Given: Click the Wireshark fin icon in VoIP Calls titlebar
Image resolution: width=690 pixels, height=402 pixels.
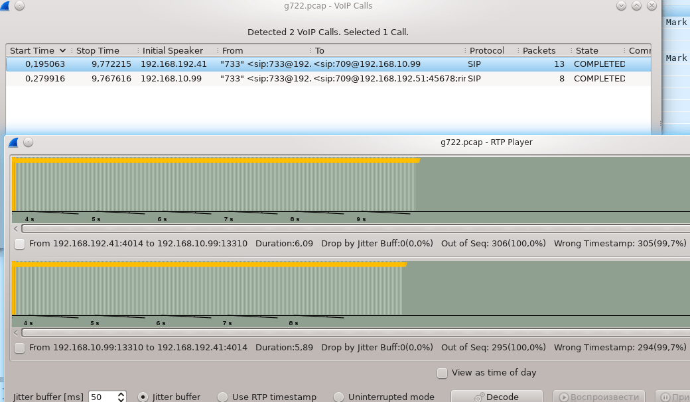Looking at the screenshot, I should tap(5, 6).
